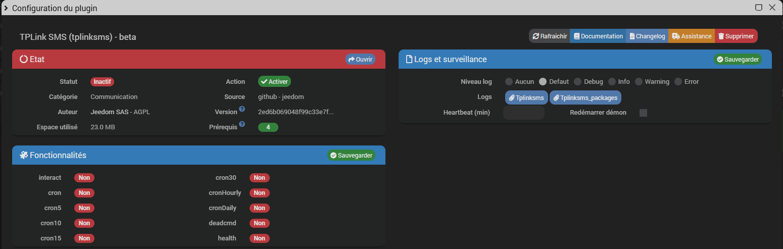This screenshot has height=249, width=783.
Task: Collapse the Configuration du plugin chevron
Action: (x=6, y=8)
